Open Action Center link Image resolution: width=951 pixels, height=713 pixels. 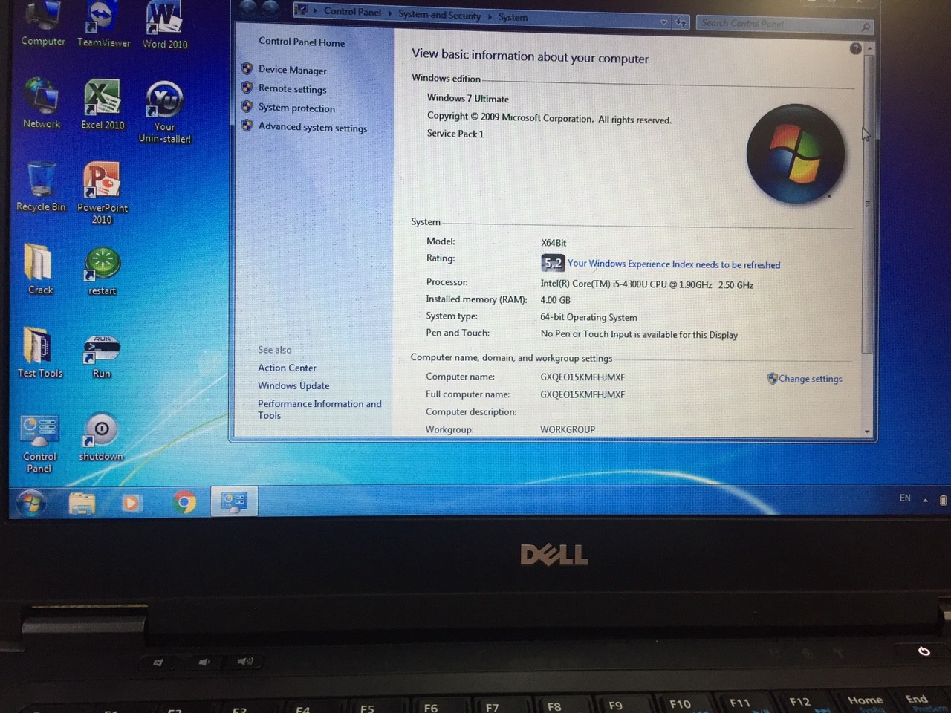[287, 368]
